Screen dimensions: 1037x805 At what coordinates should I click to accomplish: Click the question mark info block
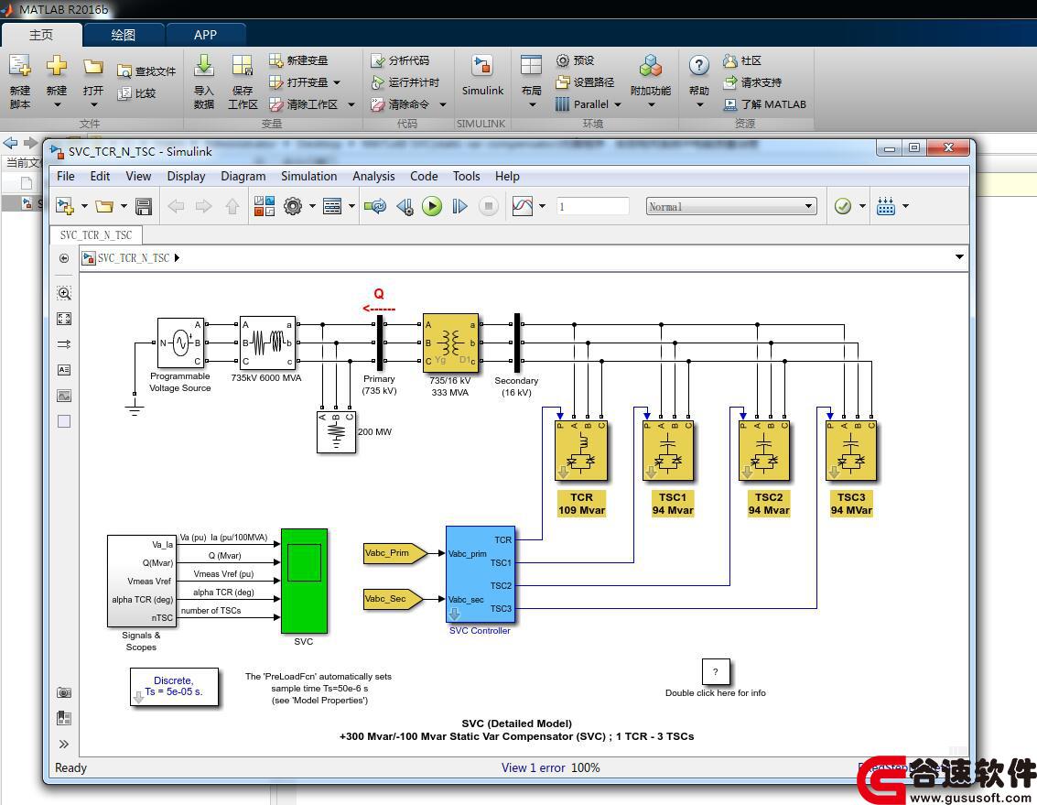(x=716, y=672)
